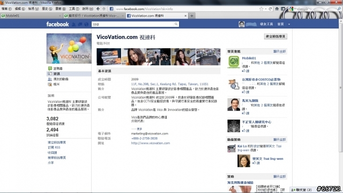The height and width of the screenshot is (193, 343).
Task: Open the chat room bar icon
Action: point(293,190)
